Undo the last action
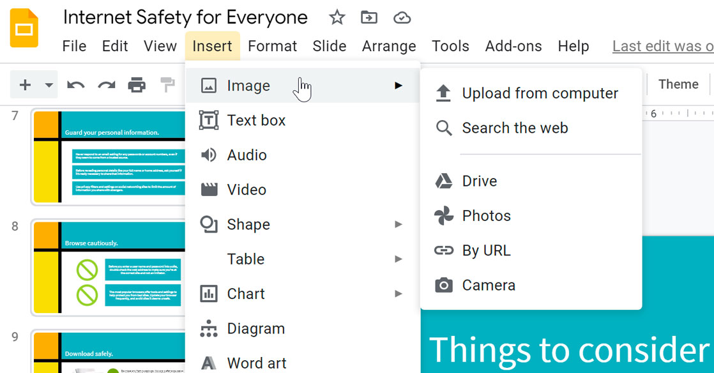 click(76, 84)
